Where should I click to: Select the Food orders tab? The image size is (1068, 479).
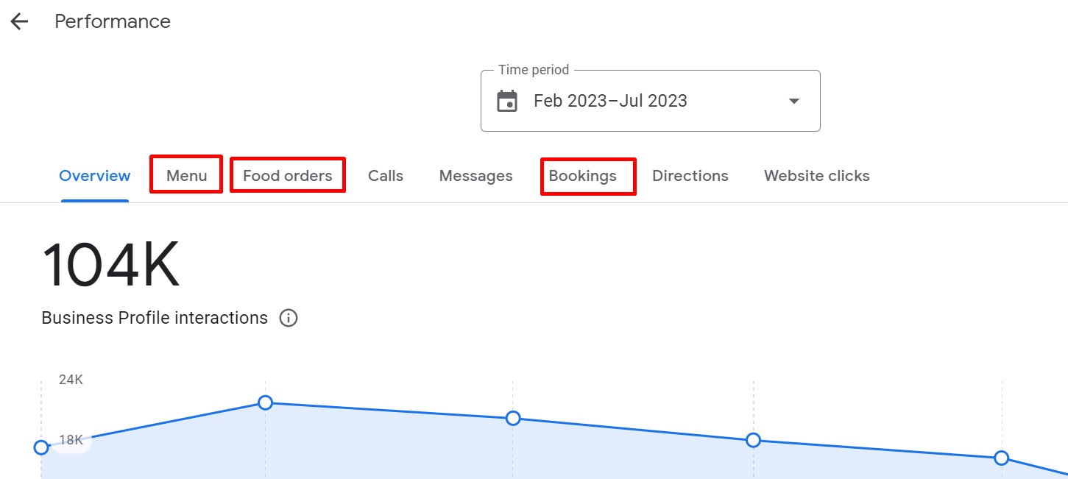287,176
